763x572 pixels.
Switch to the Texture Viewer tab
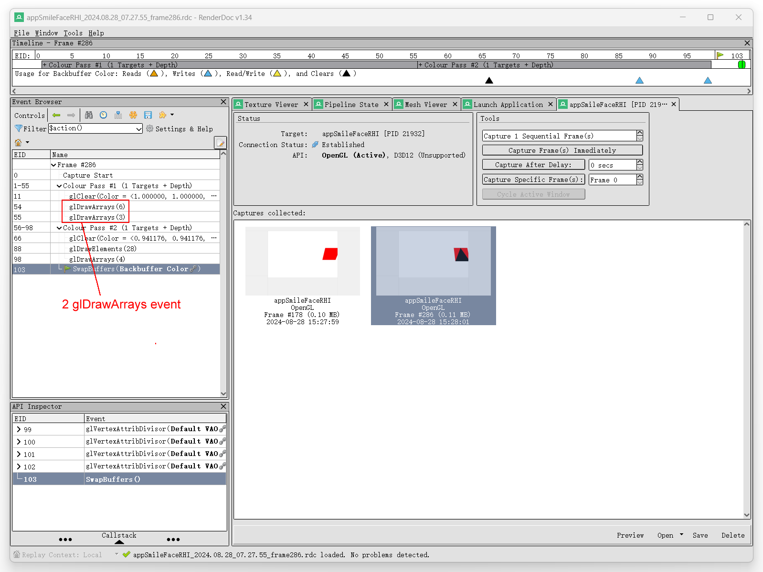coord(271,105)
